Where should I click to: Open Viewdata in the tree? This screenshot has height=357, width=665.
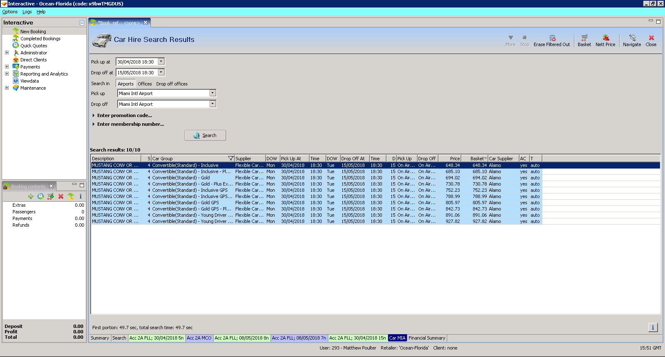click(x=30, y=81)
